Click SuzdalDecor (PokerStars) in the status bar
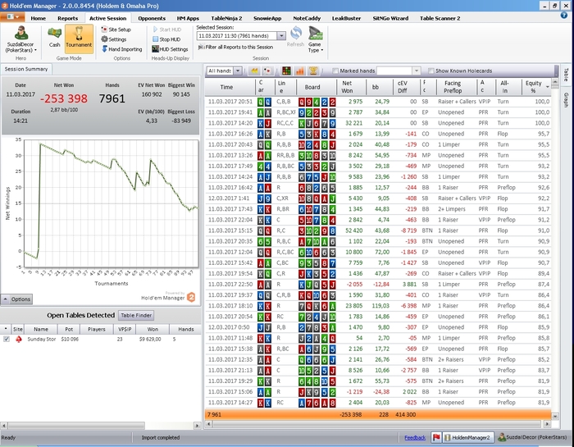Image resolution: width=574 pixels, height=447 pixels. point(532,437)
